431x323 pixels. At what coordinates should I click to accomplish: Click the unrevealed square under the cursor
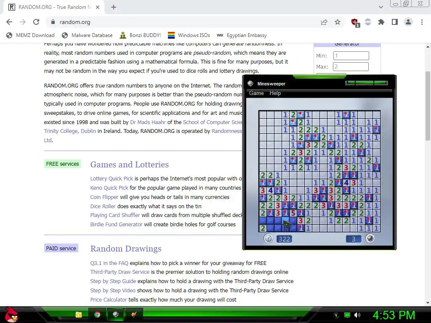point(286,220)
